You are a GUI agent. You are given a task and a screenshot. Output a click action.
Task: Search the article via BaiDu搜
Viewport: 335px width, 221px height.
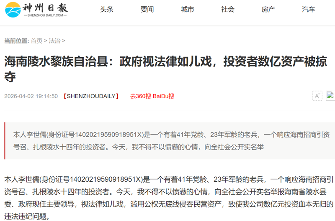pos(163,96)
